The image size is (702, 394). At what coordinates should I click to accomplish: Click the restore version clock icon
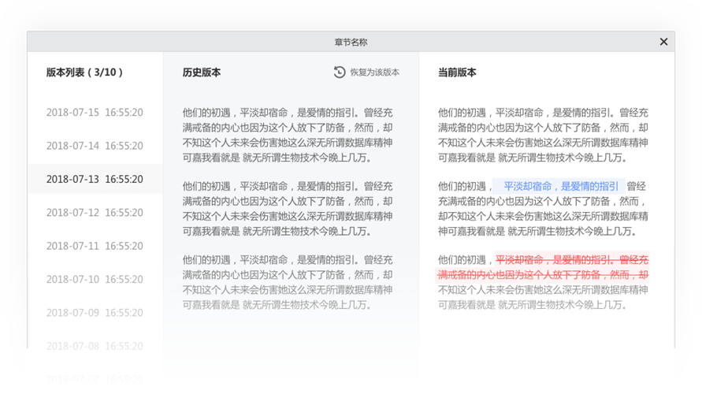click(340, 72)
